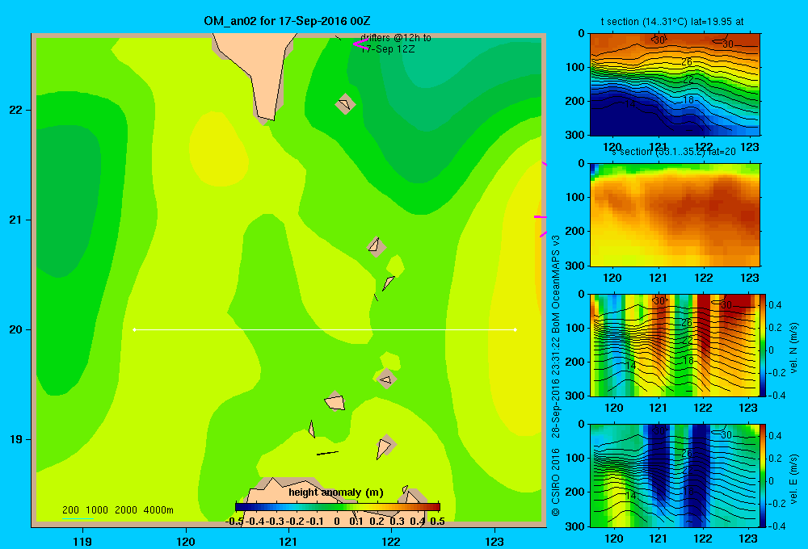
Task: Select the east endpoint of the white section line
Action: tap(516, 329)
